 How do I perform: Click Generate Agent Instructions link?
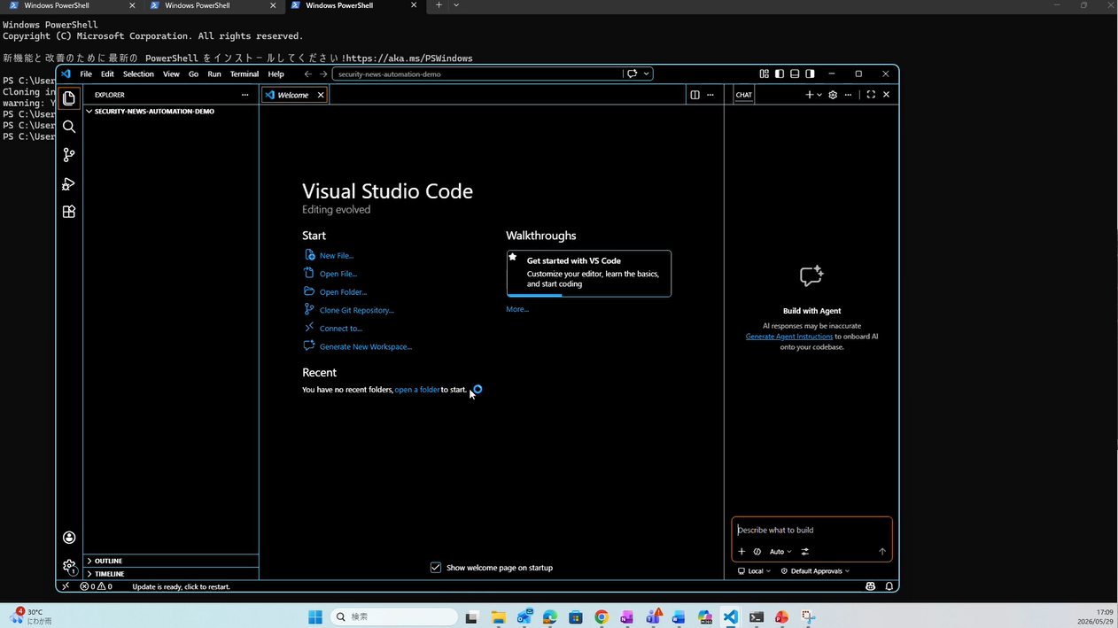(789, 337)
